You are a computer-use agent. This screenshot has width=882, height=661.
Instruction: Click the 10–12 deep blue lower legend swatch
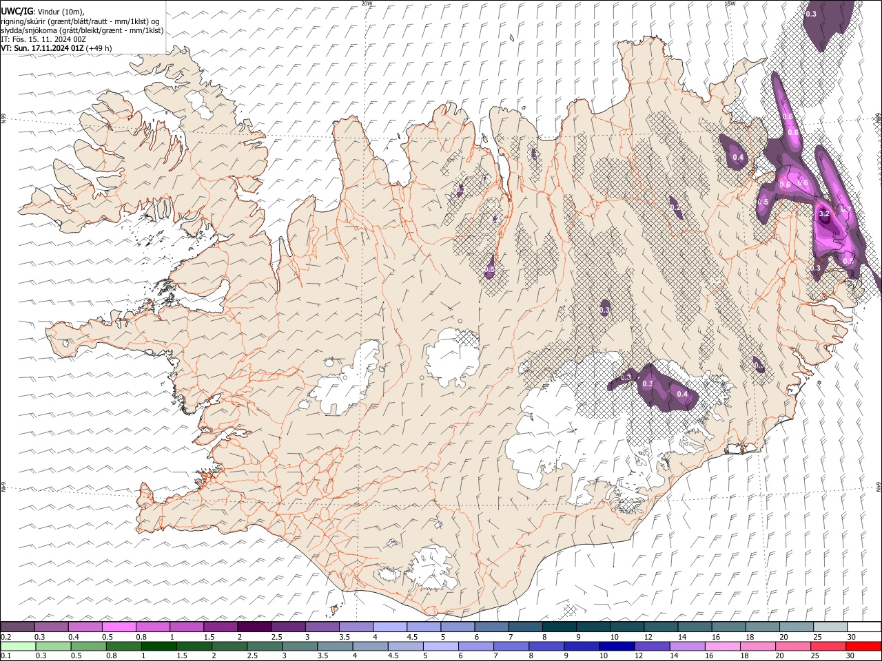tap(617, 646)
